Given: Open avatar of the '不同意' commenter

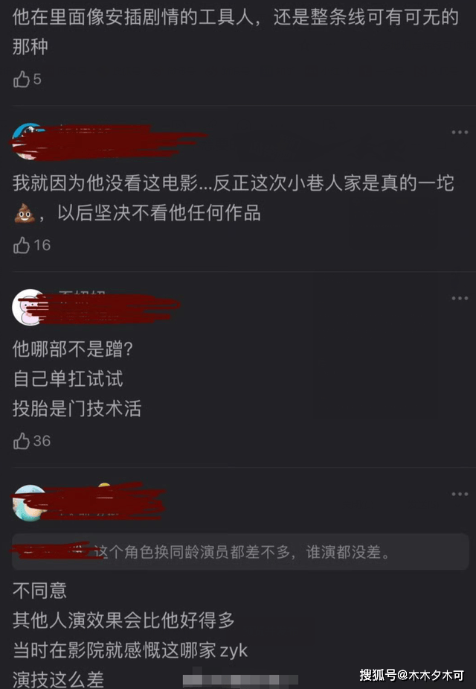Looking at the screenshot, I should coord(30,503).
